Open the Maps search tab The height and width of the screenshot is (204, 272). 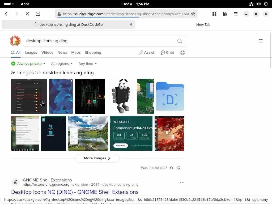(x=76, y=53)
